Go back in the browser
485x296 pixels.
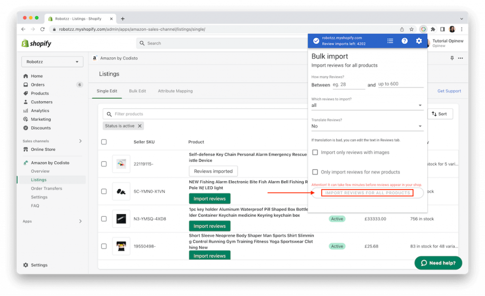(x=23, y=29)
